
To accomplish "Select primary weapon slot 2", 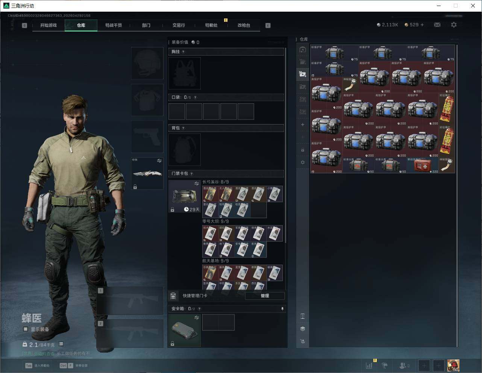I will pos(130,334).
